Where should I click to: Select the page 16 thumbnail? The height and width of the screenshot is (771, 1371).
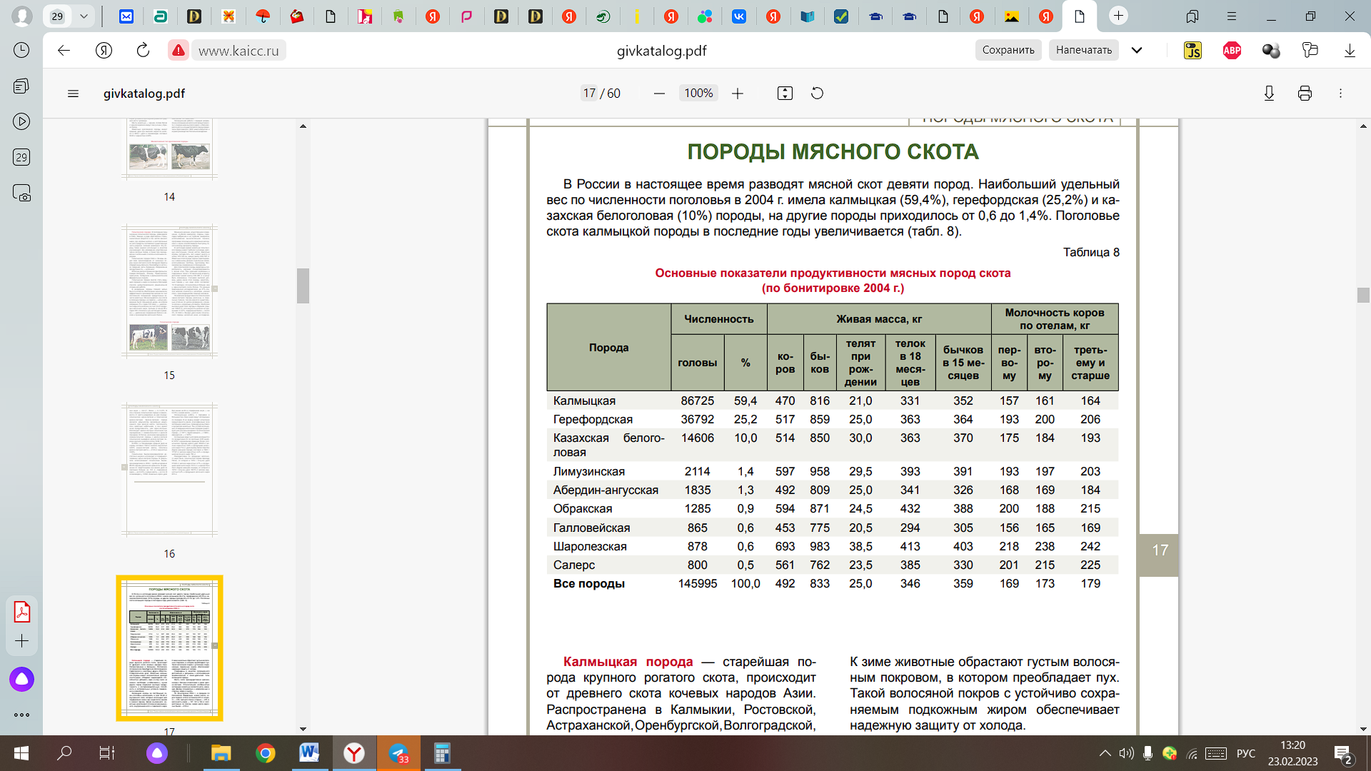click(x=169, y=469)
